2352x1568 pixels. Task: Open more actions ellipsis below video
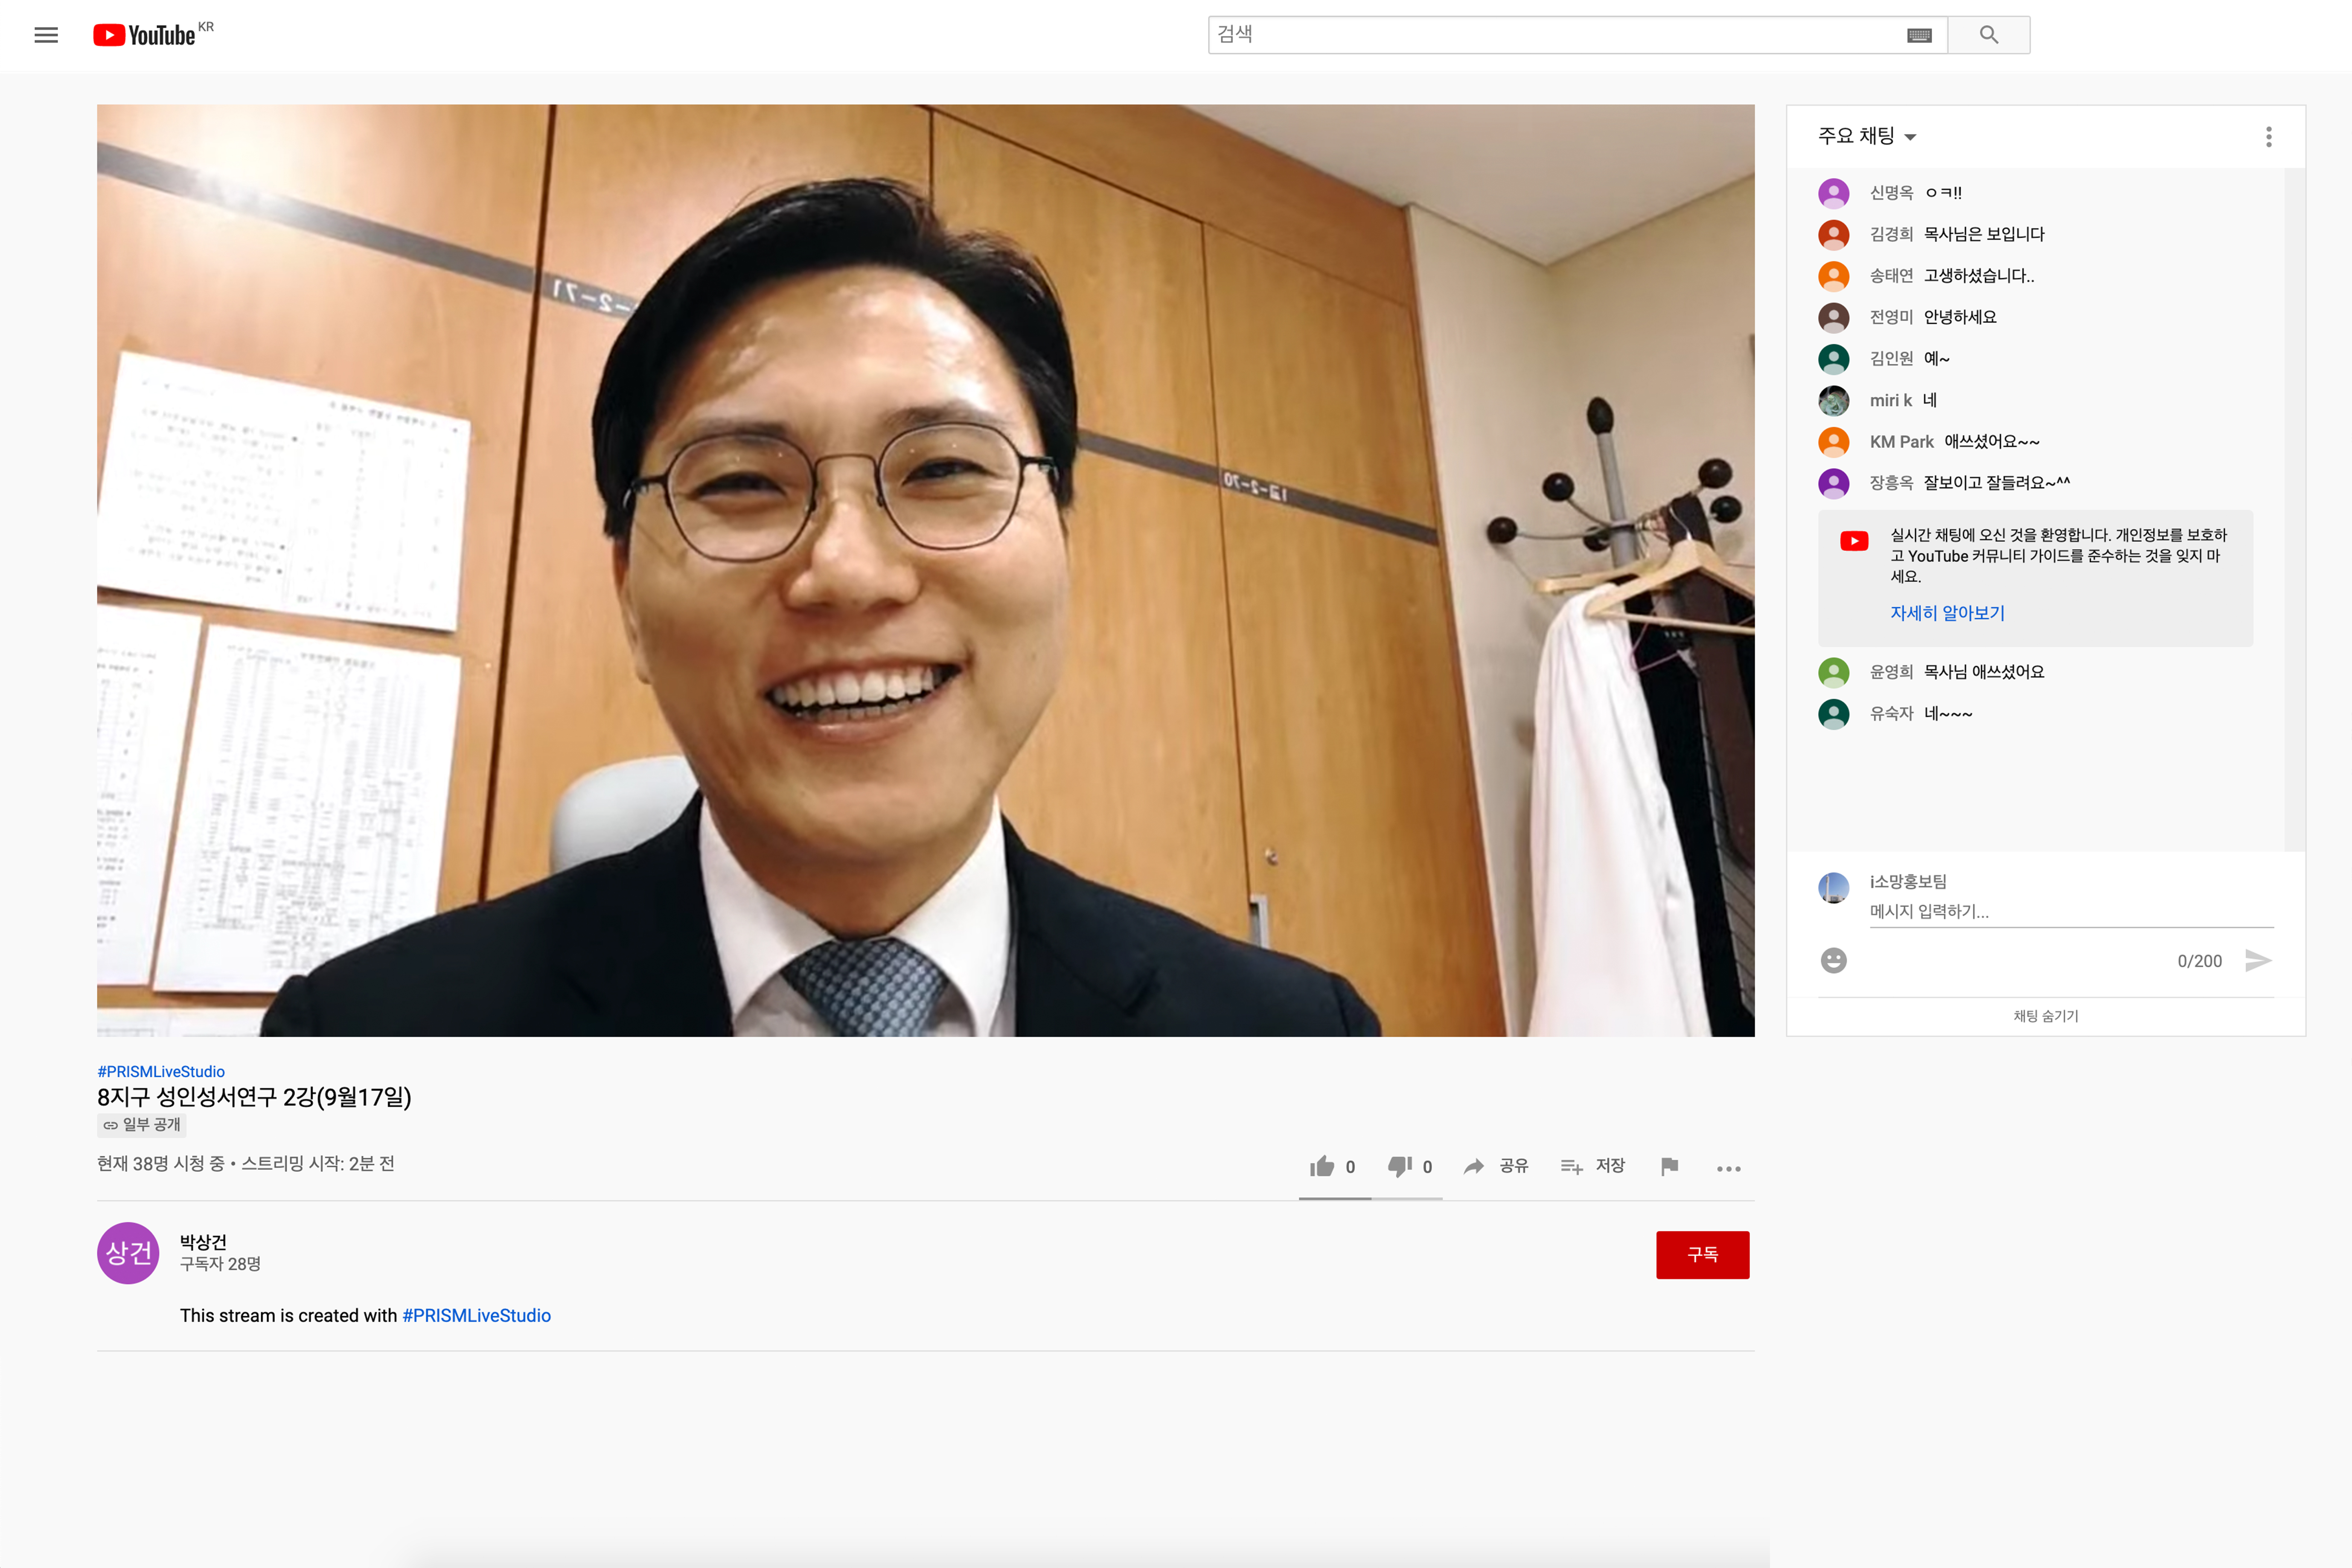point(1729,1168)
